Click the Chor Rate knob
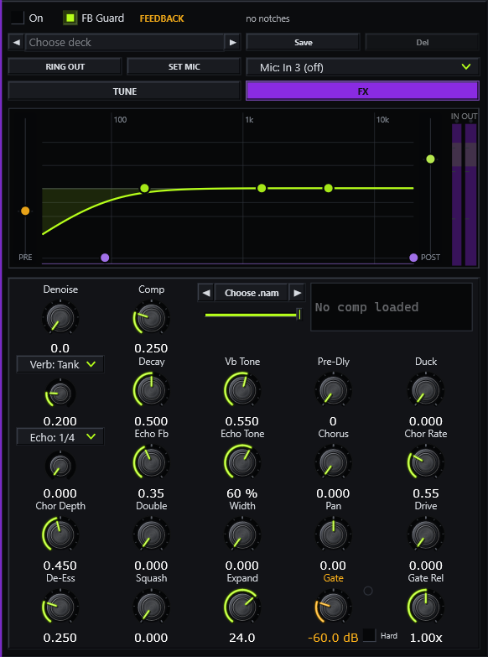Screen dimensions: 488x657 pyautogui.click(x=426, y=462)
